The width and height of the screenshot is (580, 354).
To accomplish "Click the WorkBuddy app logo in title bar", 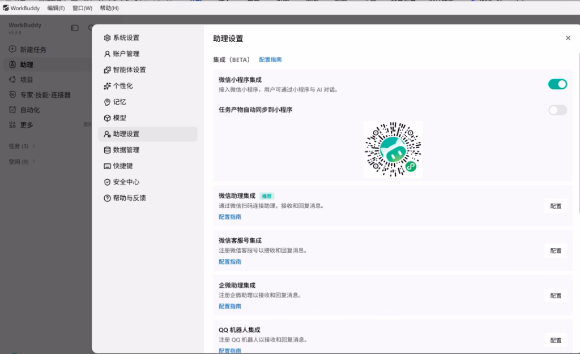I will (6, 8).
